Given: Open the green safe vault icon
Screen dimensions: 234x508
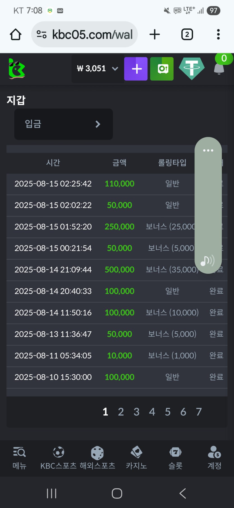Looking at the screenshot, I should tap(162, 69).
